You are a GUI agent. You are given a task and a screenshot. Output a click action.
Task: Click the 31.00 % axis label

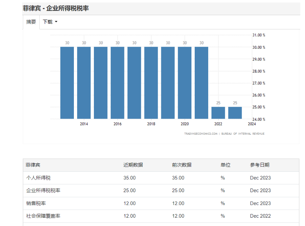(259, 35)
